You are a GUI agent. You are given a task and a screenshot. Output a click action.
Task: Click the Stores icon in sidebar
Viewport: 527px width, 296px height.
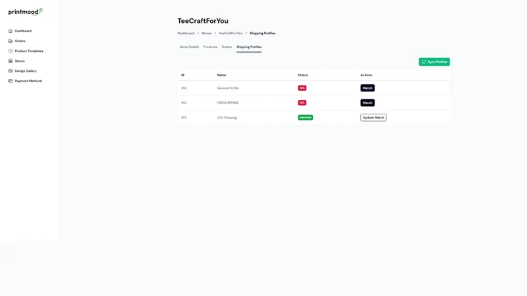(x=11, y=61)
